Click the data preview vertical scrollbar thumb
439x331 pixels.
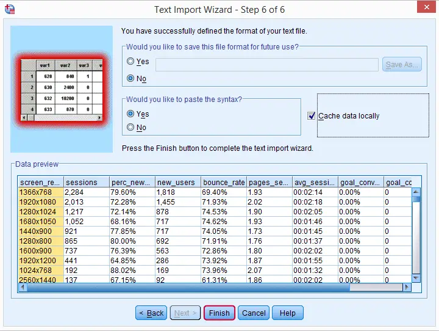(x=416, y=199)
